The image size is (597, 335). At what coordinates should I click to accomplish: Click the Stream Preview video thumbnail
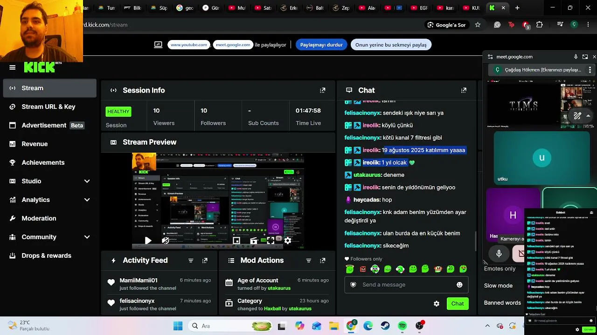pyautogui.click(x=218, y=201)
